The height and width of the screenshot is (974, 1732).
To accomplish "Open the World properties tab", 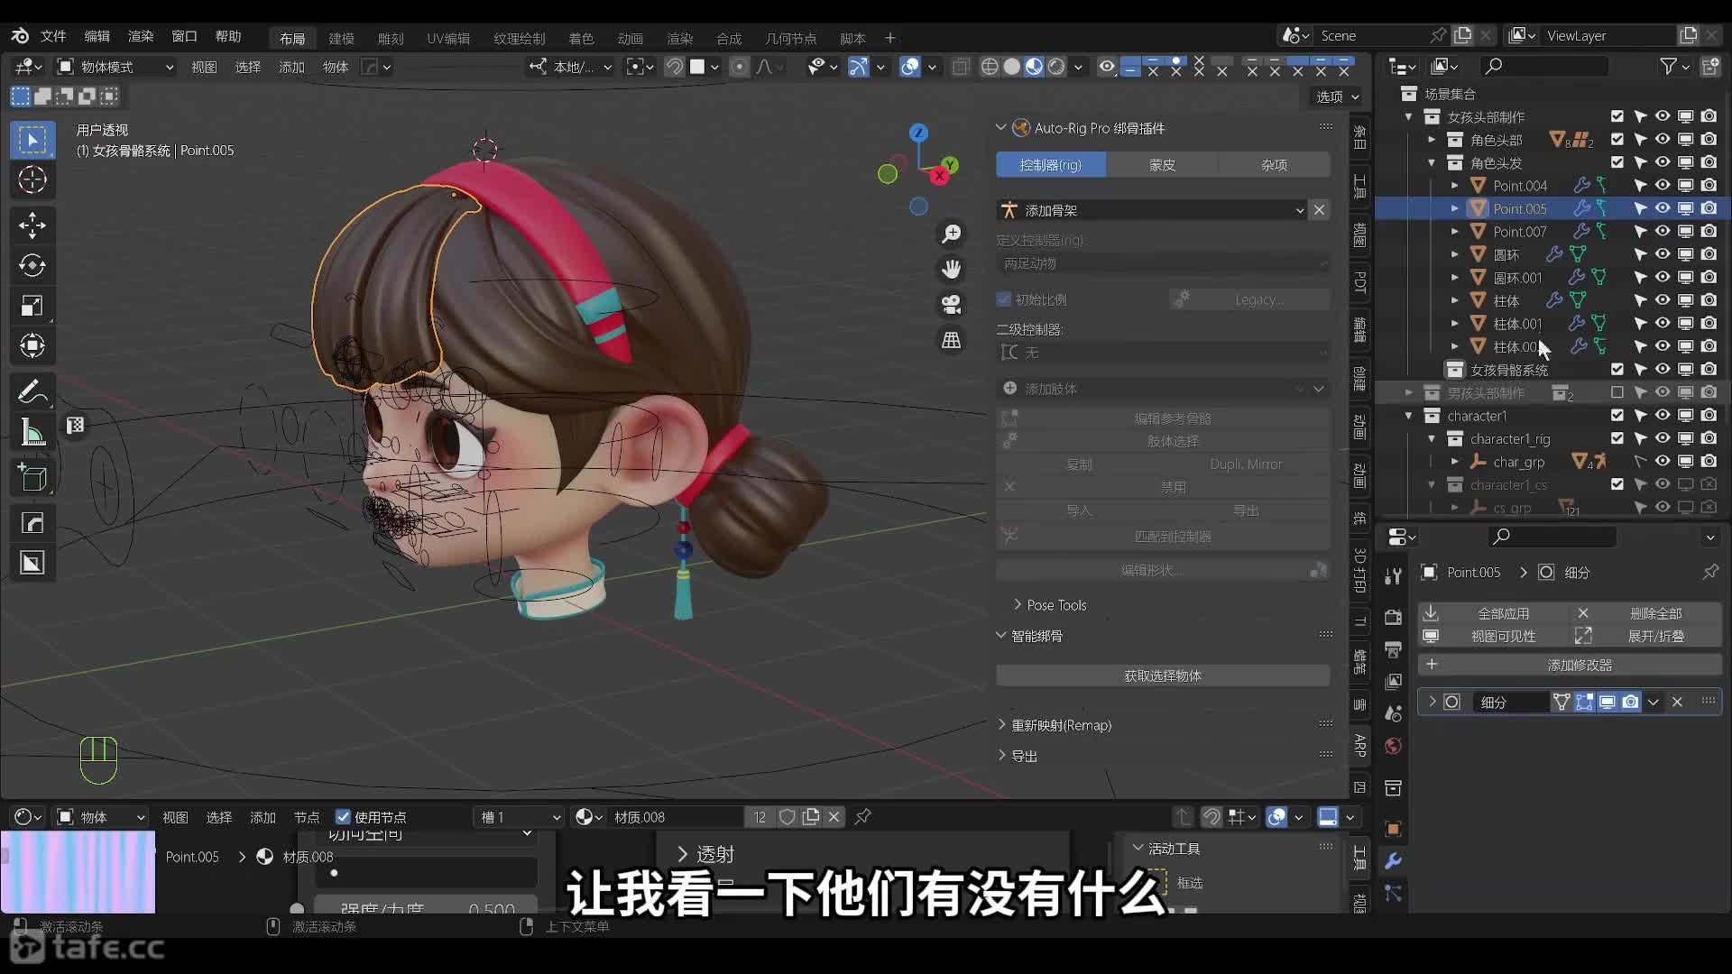I will (x=1394, y=746).
